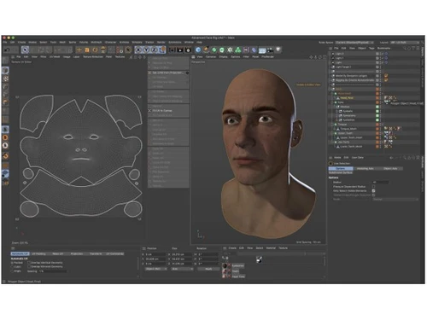Click the Texture mode checker icon in left palette
Image resolution: width=427 pixels, height=320 pixels.
coord(5,79)
